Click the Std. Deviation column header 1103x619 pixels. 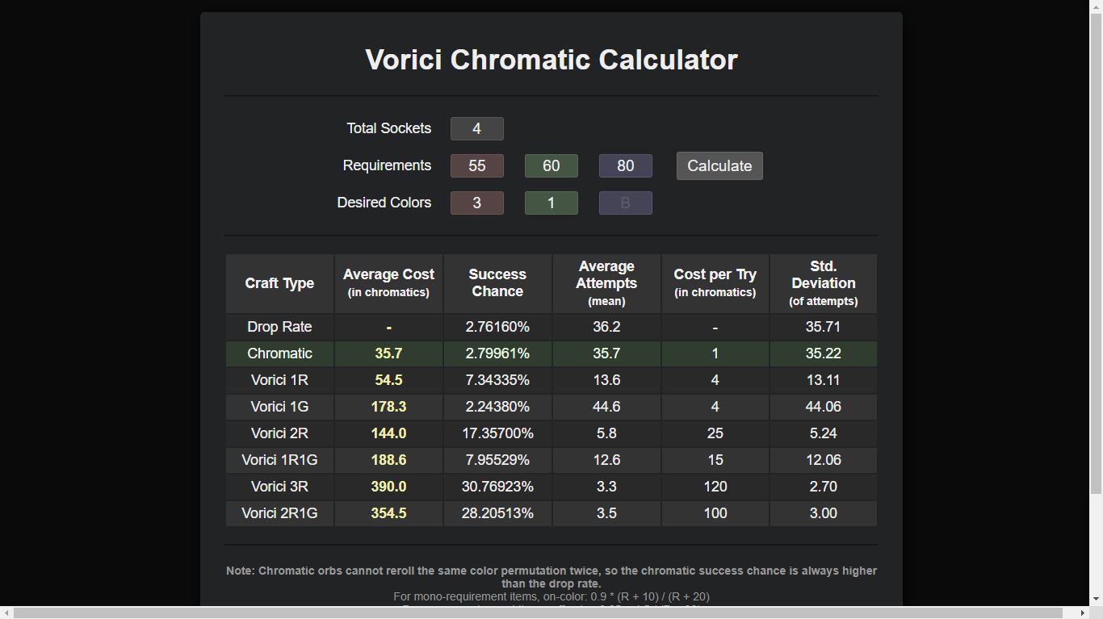pyautogui.click(x=823, y=283)
